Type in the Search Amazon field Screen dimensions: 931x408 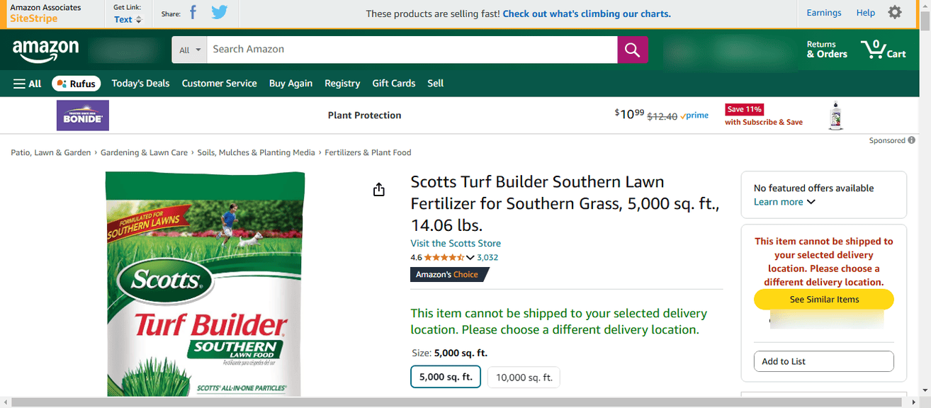[x=412, y=50]
